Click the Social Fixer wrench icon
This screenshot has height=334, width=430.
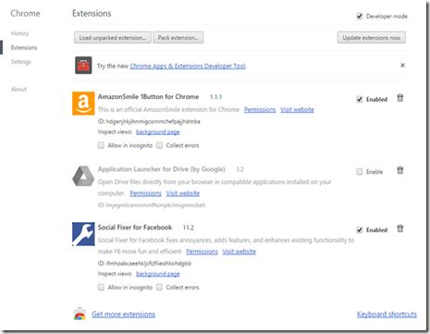tap(83, 234)
